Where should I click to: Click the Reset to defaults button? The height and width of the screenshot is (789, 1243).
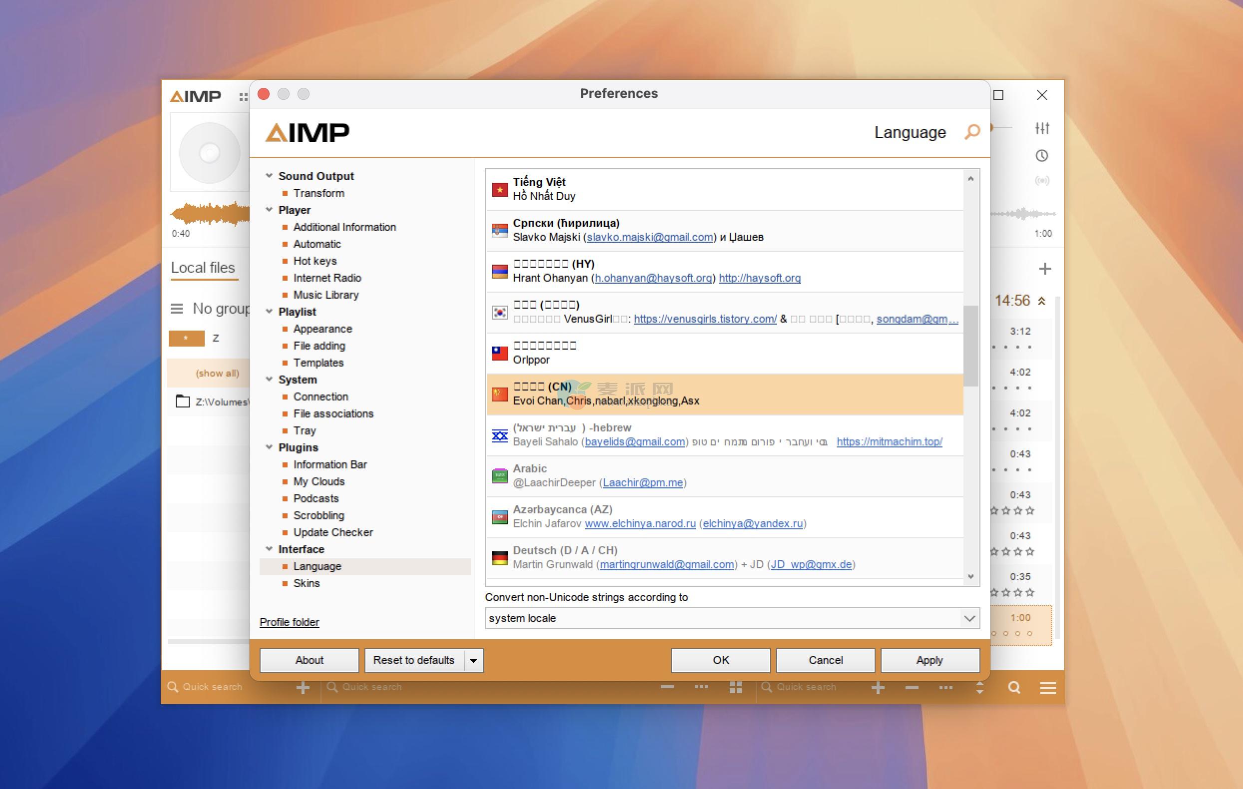coord(414,661)
